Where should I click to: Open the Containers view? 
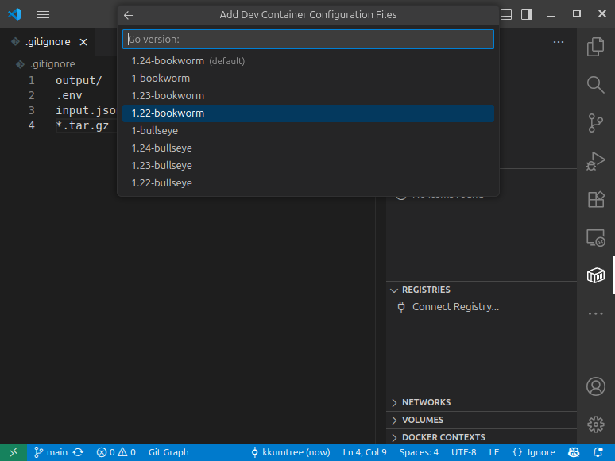tap(595, 275)
